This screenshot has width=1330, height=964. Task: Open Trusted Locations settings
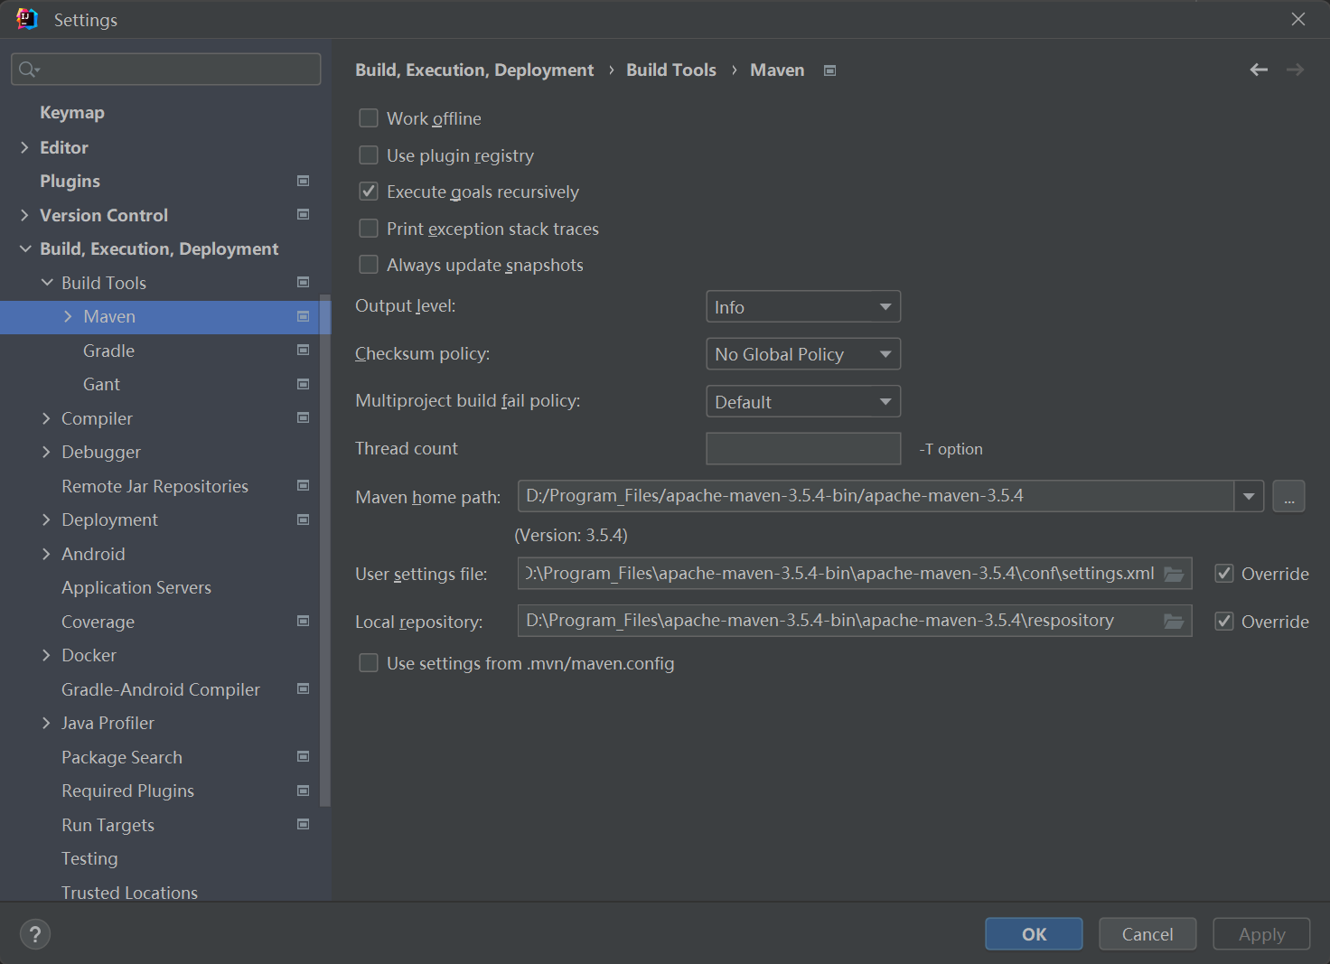129,892
